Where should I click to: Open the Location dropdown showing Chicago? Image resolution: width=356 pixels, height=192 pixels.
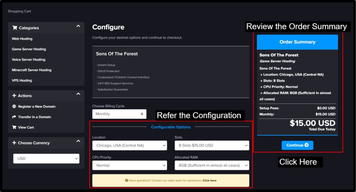[x=130, y=145]
